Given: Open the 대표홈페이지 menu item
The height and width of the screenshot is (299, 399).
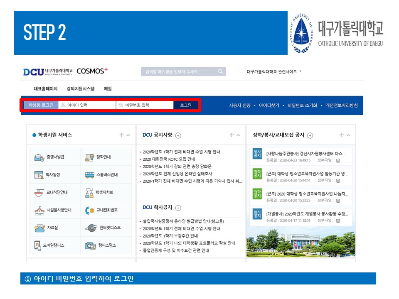Looking at the screenshot, I should pos(46,88).
